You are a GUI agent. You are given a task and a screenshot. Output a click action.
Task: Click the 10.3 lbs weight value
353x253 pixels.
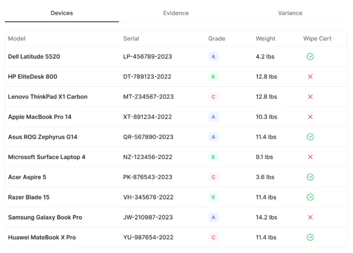coord(266,117)
